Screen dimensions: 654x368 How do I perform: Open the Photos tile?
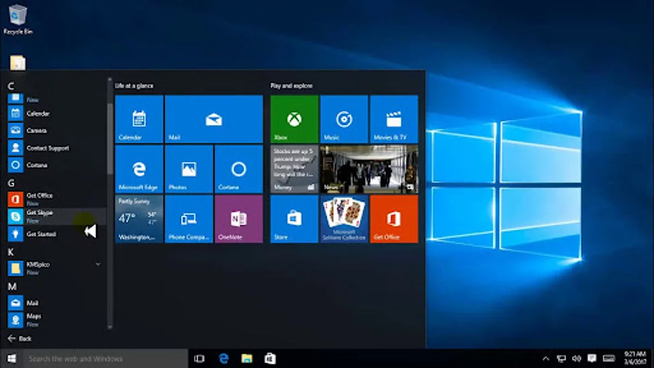pos(189,169)
